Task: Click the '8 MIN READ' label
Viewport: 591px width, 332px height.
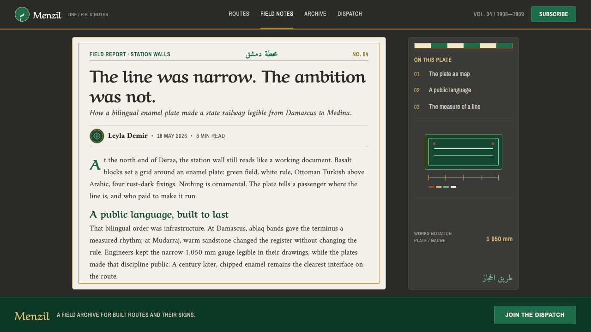Action: point(211,136)
